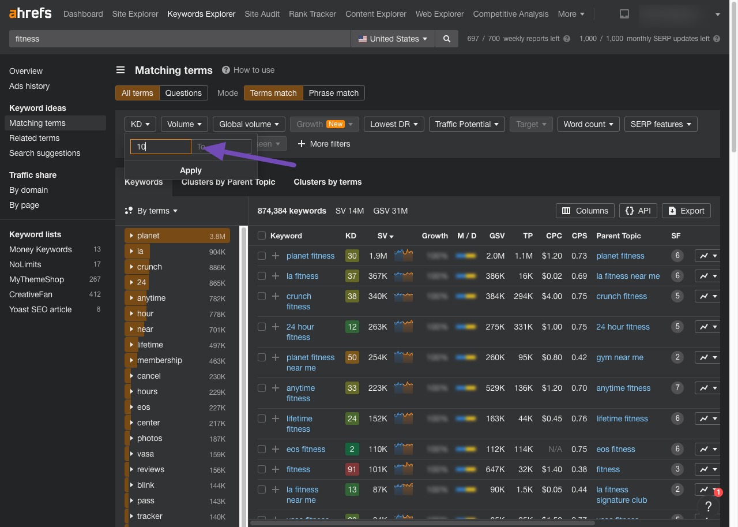Click the KD To input field
The height and width of the screenshot is (527, 738).
[221, 147]
